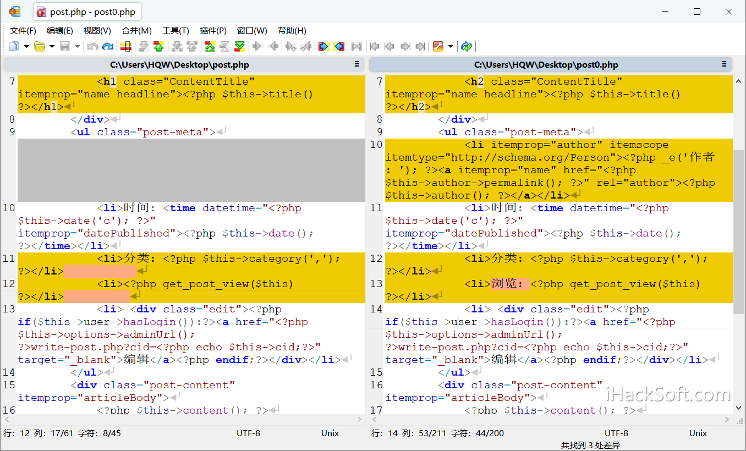Jump to the current difference icon
The width and height of the screenshot is (746, 451).
[224, 46]
